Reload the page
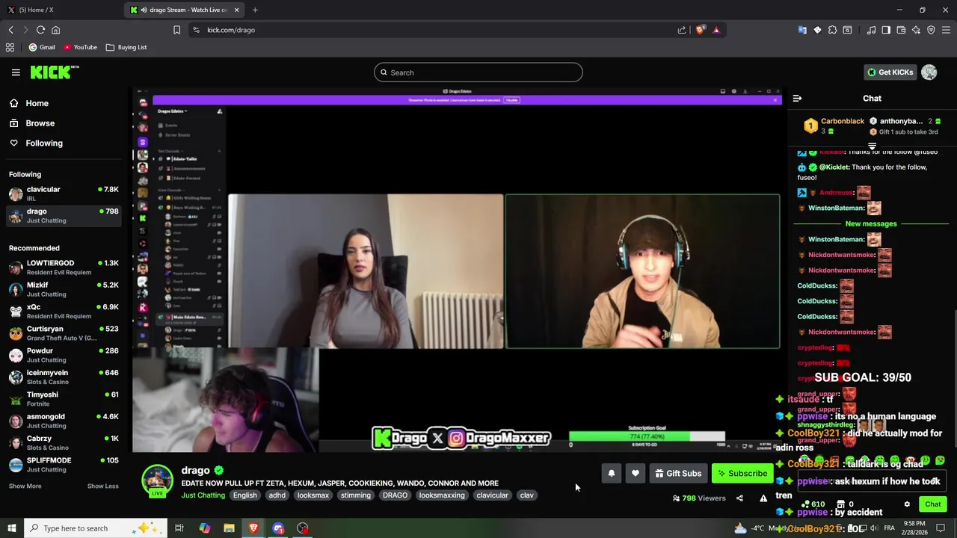The width and height of the screenshot is (957, 538). pyautogui.click(x=40, y=30)
